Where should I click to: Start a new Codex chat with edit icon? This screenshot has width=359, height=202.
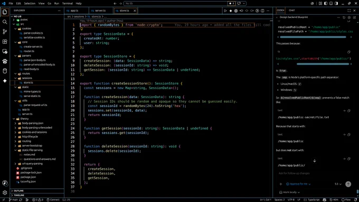tap(354, 17)
